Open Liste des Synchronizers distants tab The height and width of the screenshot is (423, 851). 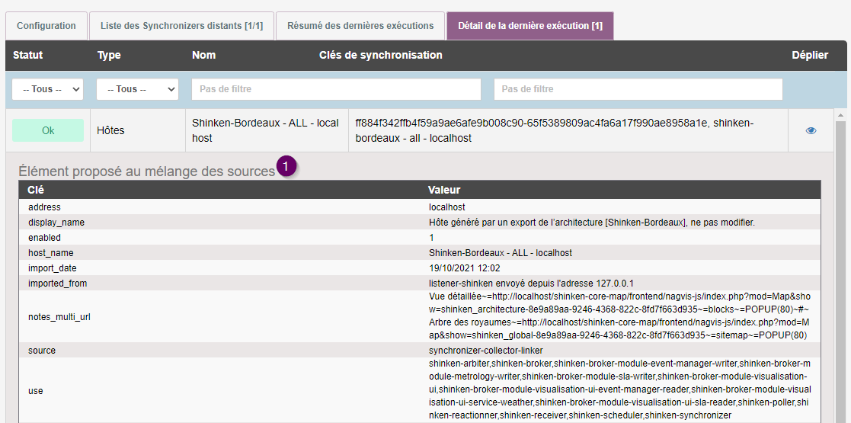[x=181, y=26]
